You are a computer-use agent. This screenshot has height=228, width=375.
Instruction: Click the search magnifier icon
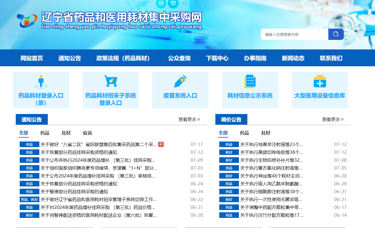(336, 34)
